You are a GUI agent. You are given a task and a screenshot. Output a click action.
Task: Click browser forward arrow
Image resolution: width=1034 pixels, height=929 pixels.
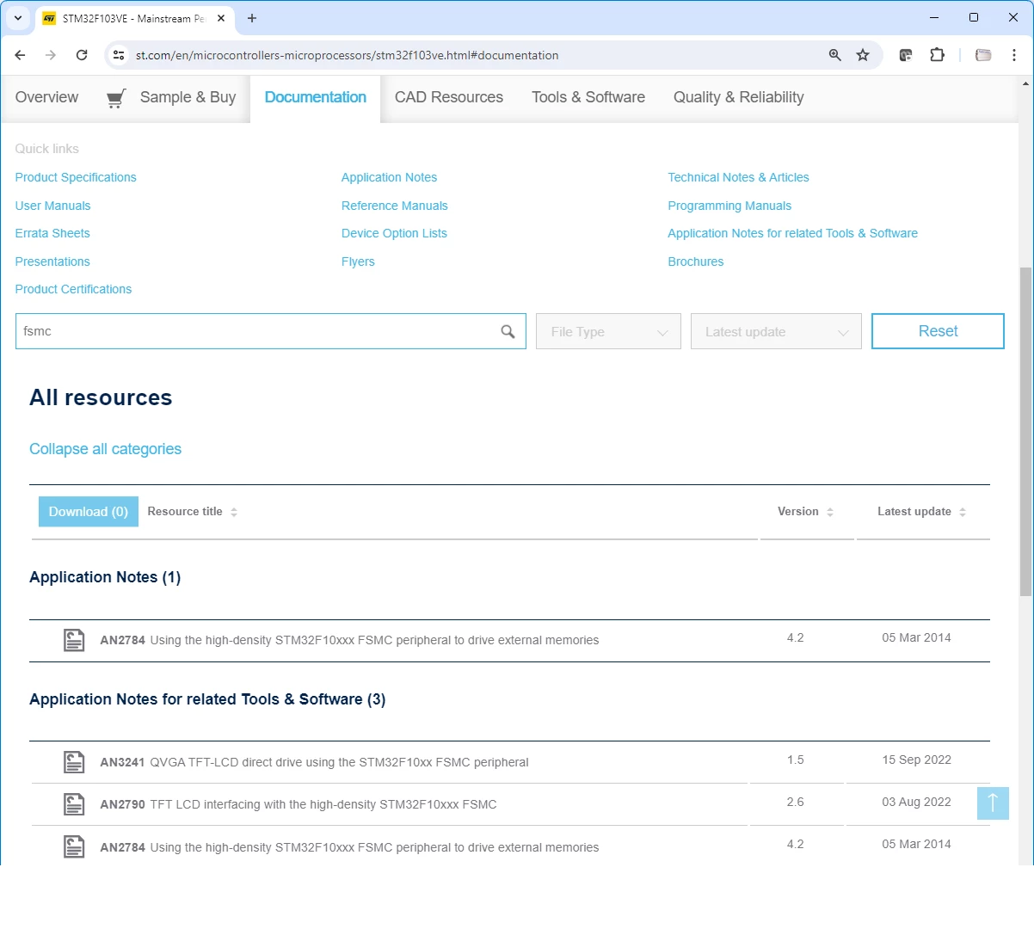pos(51,55)
